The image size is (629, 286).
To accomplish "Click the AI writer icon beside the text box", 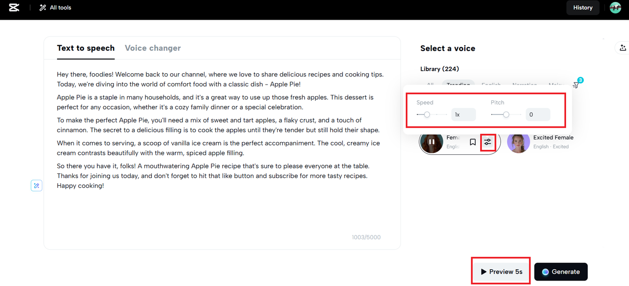I will click(x=36, y=186).
